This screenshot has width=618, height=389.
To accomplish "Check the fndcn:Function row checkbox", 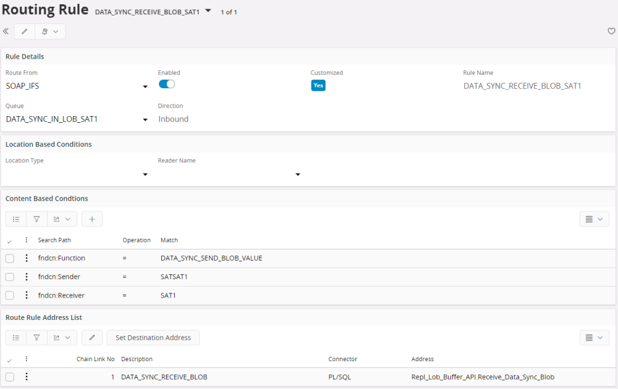I will [x=10, y=258].
